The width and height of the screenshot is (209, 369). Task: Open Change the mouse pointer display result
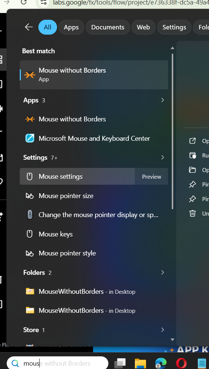(94, 215)
